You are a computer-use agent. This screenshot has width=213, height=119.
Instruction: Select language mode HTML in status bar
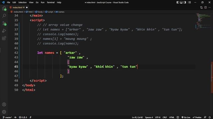(x=172, y=117)
